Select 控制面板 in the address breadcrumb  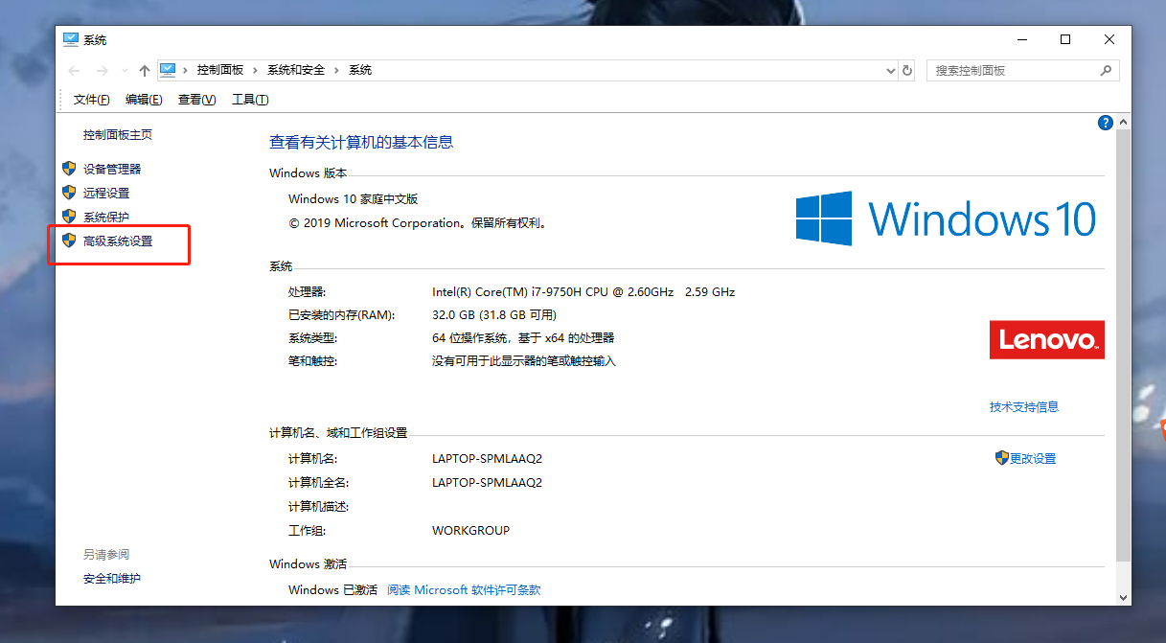click(220, 70)
